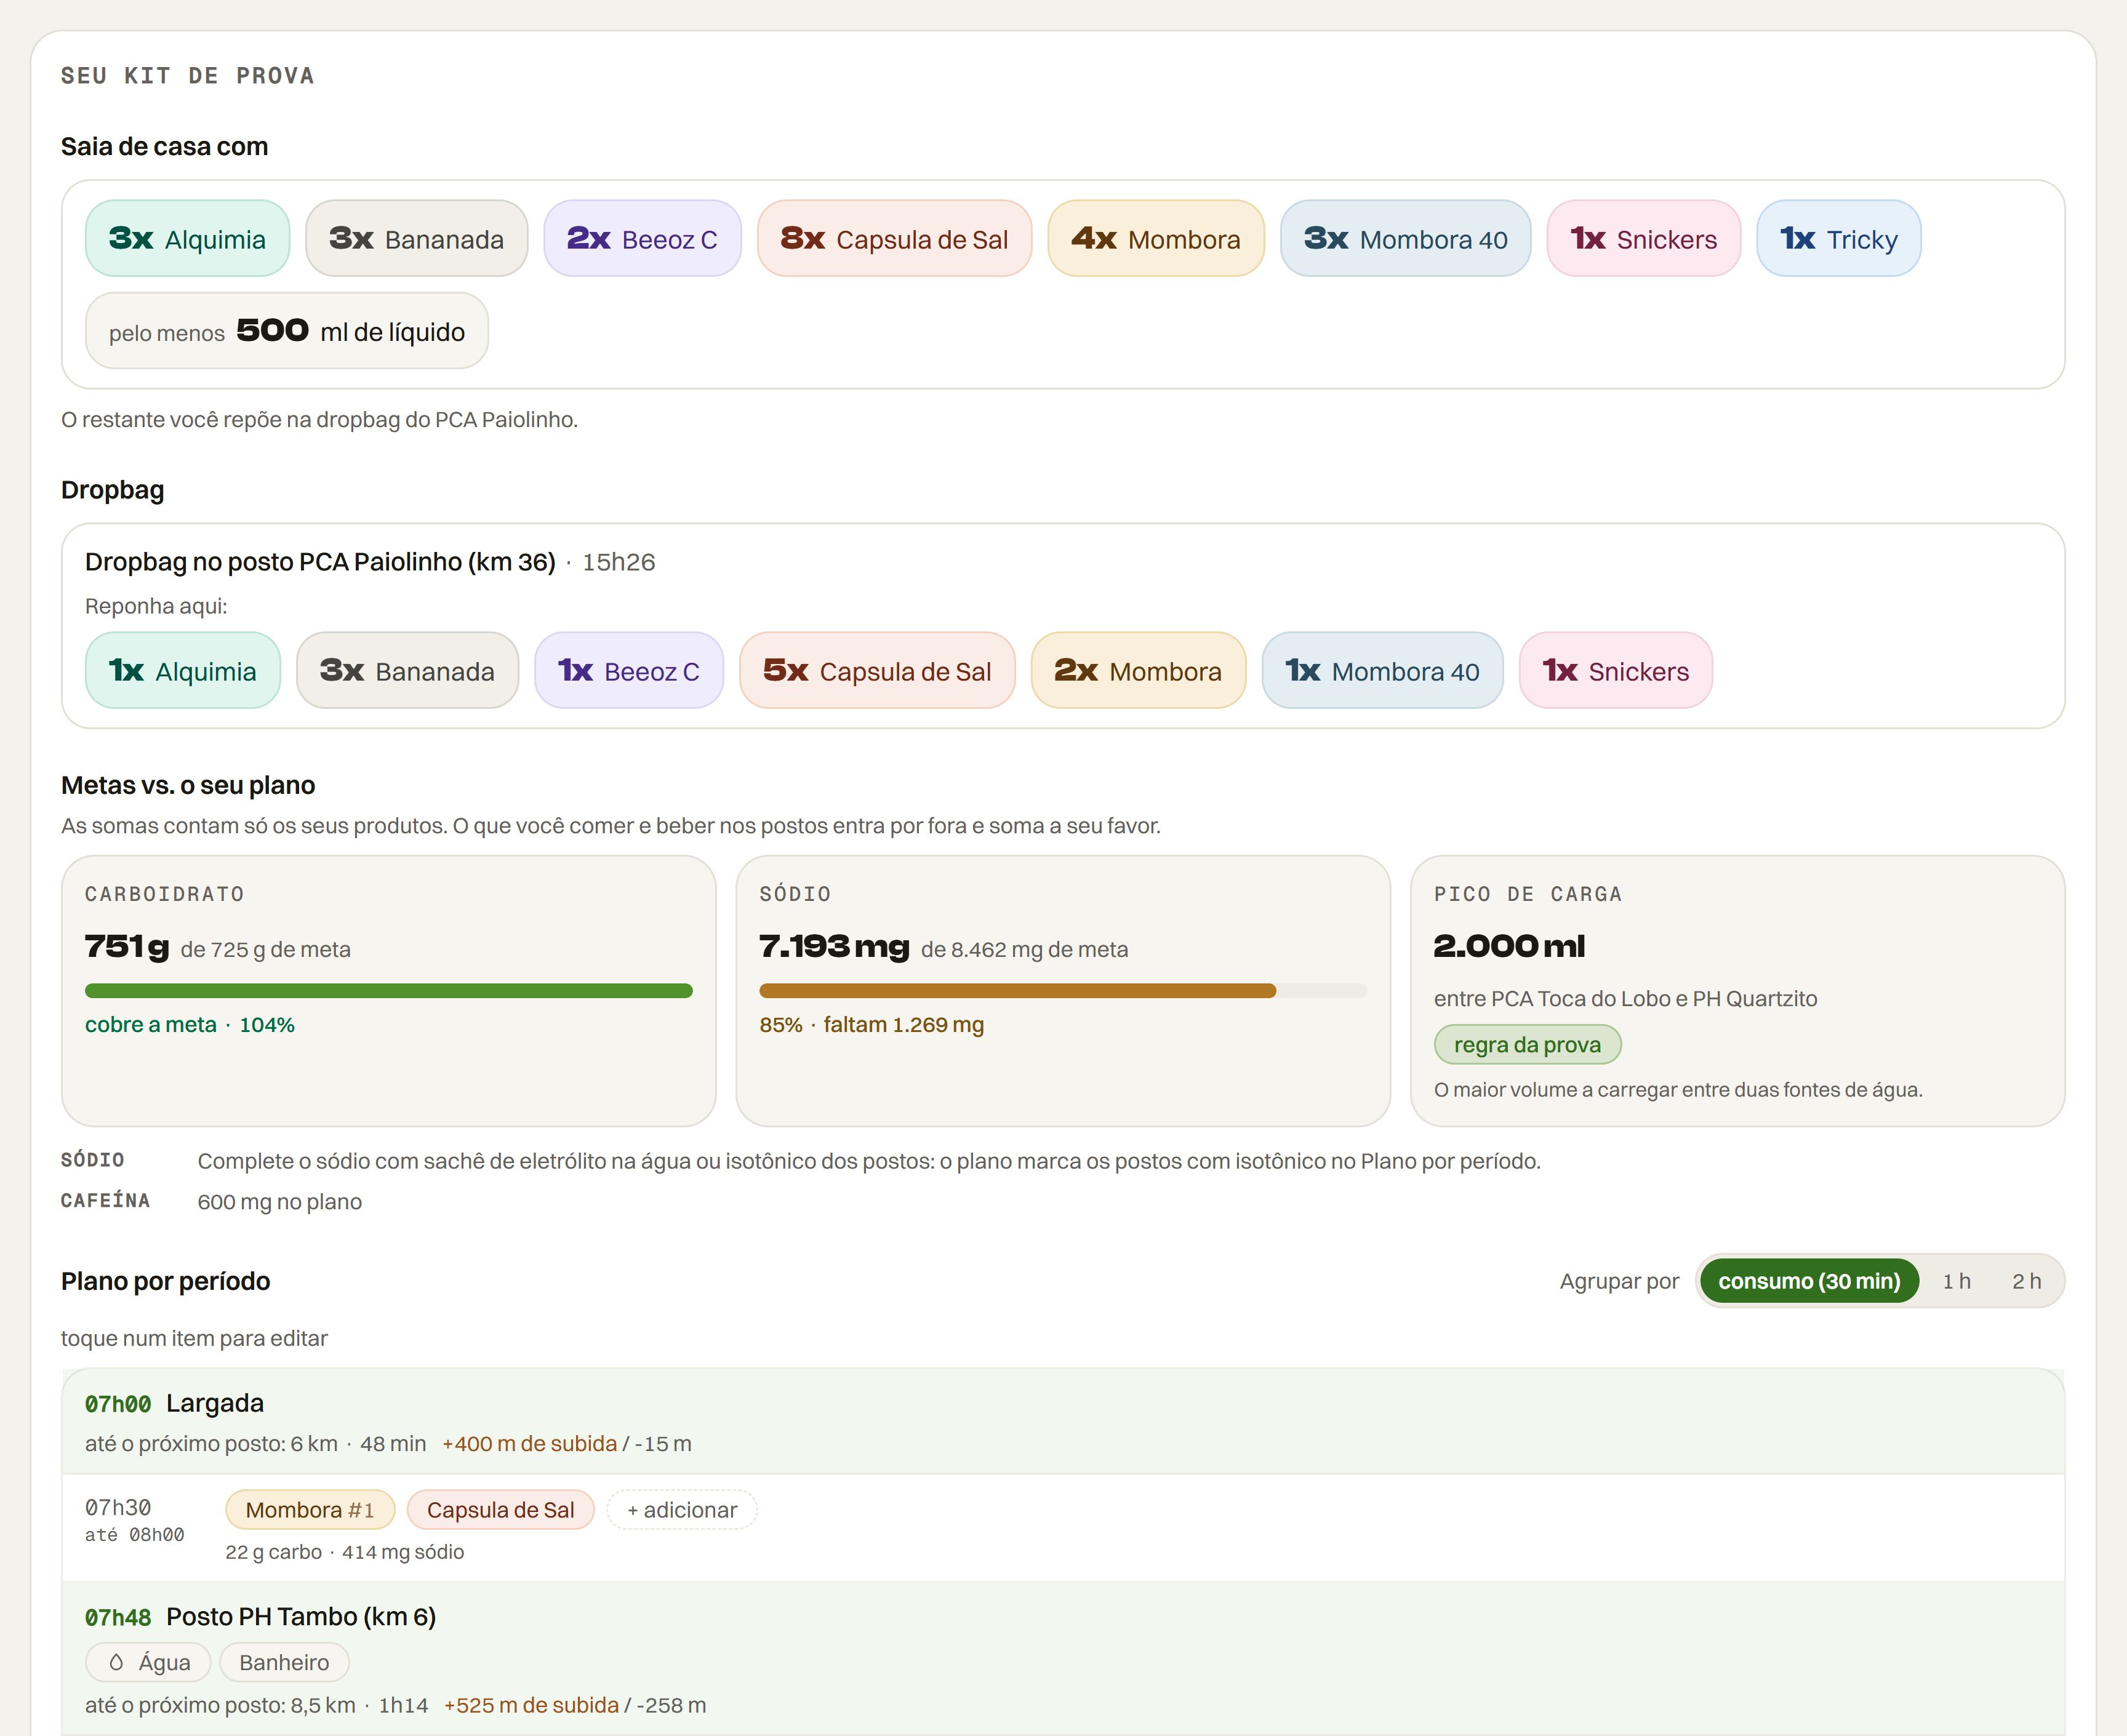Click the water drop icon in Água chip
Screen dimensions: 2127x1736
click(x=116, y=1662)
